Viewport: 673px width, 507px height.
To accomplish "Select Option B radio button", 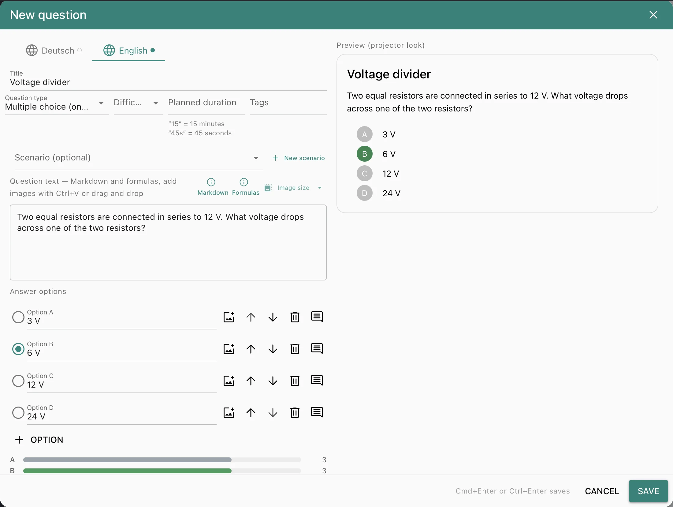I will tap(18, 349).
